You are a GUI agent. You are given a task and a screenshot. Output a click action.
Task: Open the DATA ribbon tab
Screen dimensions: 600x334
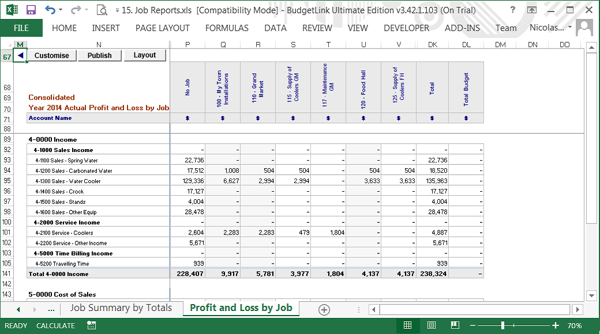pyautogui.click(x=276, y=28)
